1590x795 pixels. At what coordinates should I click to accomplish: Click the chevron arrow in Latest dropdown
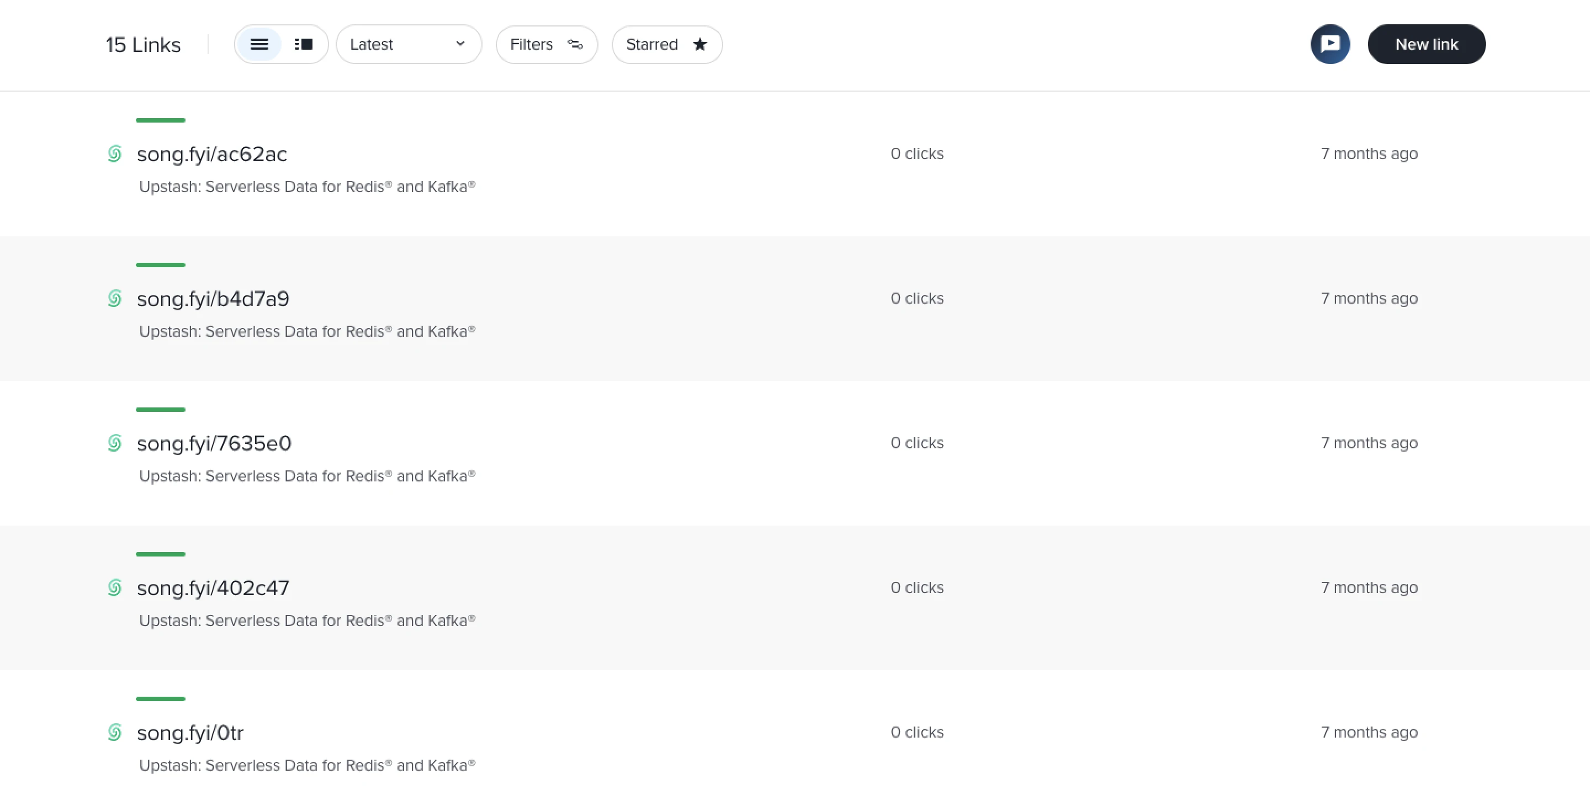(460, 44)
